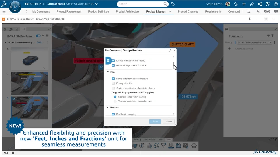Open the hamburger menu at top left

pos(4,12)
